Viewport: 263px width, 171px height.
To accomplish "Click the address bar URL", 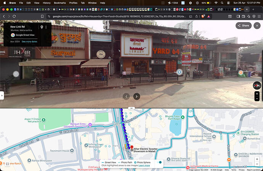I will 119,16.
